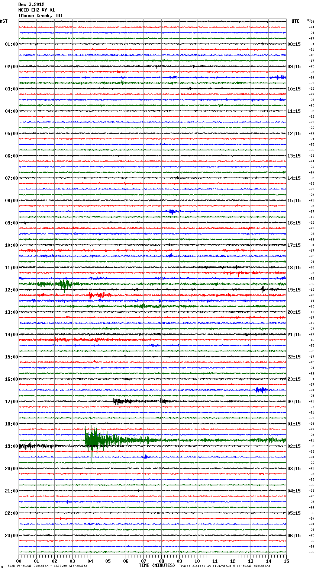Click the 09:15 UTC time label
The image size is (316, 571).
click(294, 67)
